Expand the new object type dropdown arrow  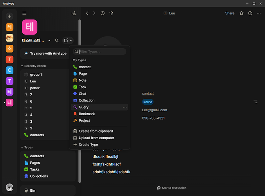(71, 40)
